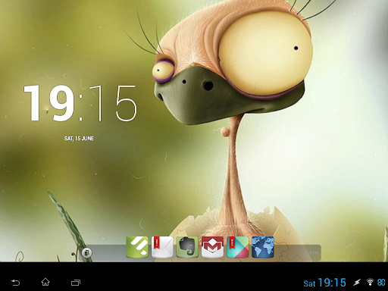Tap the lightning-bolt charging indicator
Screen dimensions: 388x291
[357, 282]
